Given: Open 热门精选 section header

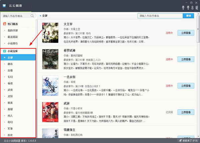Looking at the screenshot, I should pyautogui.click(x=13, y=24).
